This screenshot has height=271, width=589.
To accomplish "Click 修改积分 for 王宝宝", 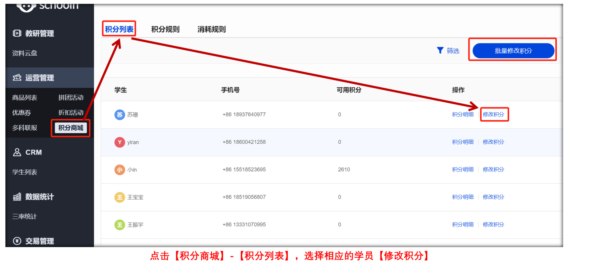I will 493,197.
